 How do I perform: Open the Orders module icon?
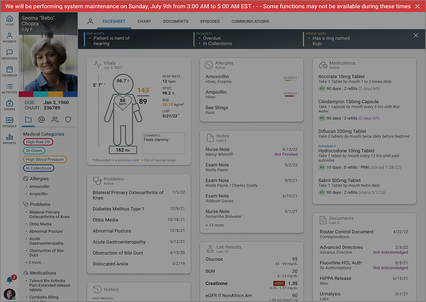pos(10,105)
